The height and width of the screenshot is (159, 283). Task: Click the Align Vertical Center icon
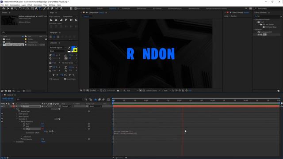(71, 20)
